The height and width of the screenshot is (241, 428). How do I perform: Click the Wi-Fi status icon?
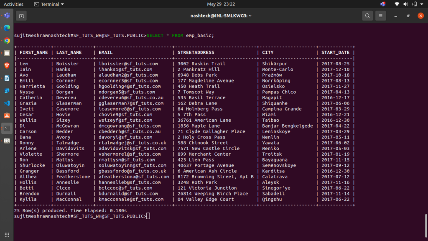pos(397,4)
